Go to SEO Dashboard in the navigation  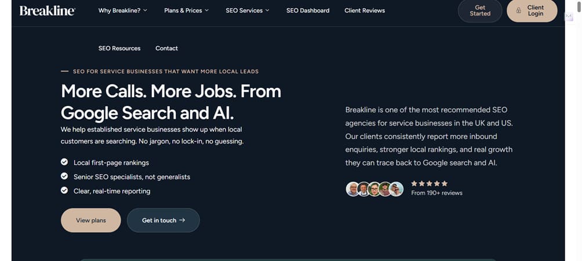308,10
